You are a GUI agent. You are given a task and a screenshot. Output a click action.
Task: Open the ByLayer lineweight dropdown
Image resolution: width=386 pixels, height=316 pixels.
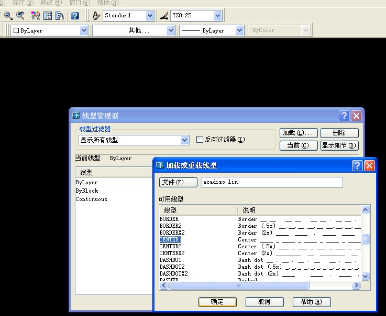tap(239, 30)
